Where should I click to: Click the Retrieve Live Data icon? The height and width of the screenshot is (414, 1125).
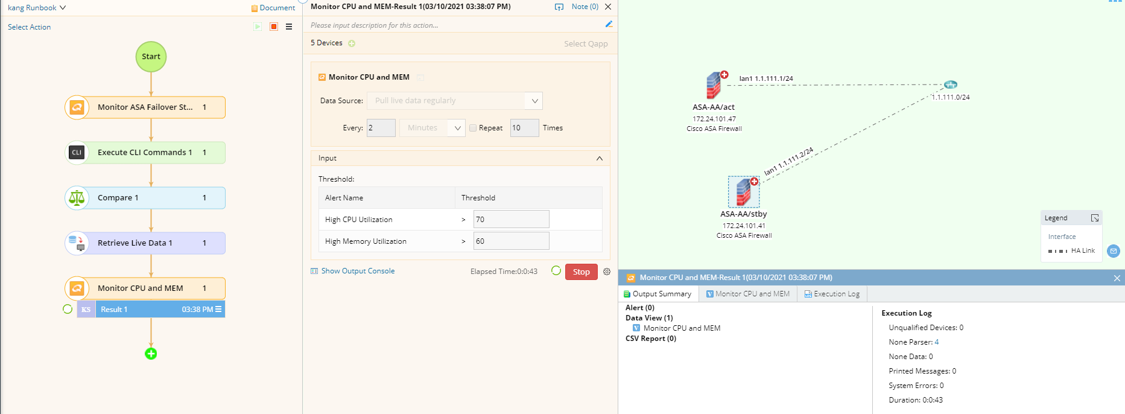(77, 243)
